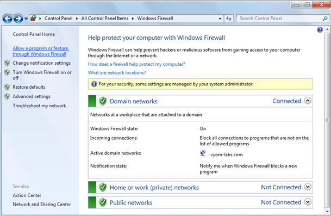The height and width of the screenshot is (216, 331).
Task: Open Help with the question mark icon
Action: (x=320, y=29)
